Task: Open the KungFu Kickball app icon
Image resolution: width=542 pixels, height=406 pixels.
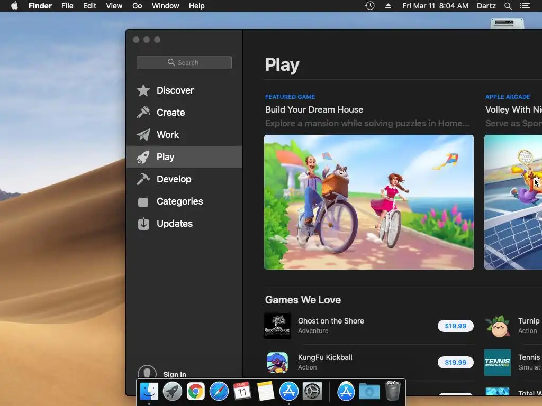Action: point(277,363)
